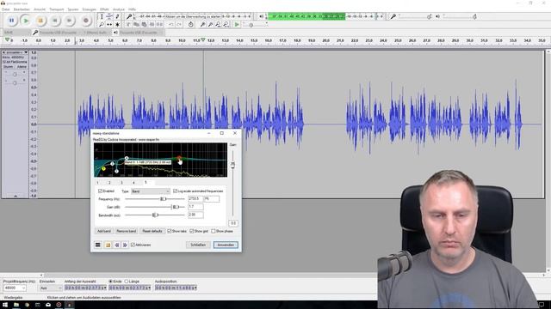The image size is (551, 309).
Task: Select the Draw (pencil) tool
Action: coord(117,16)
